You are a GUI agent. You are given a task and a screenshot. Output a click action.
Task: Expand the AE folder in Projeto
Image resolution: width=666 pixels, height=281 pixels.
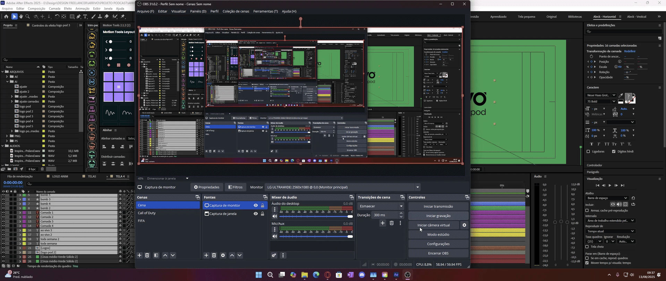7,77
